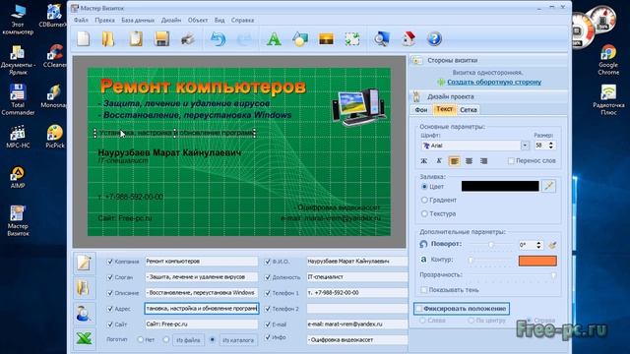The width and height of the screenshot is (630, 354).
Task: Apply bold with the Ж button
Action: pyautogui.click(x=424, y=161)
